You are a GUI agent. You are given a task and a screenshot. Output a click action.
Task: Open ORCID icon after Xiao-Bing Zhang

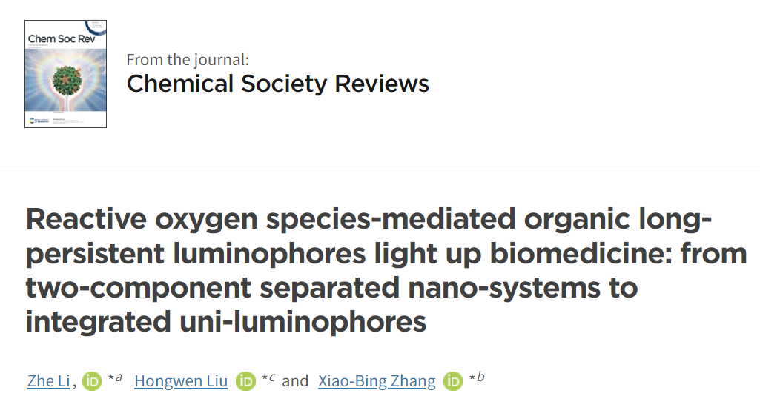[x=453, y=381]
